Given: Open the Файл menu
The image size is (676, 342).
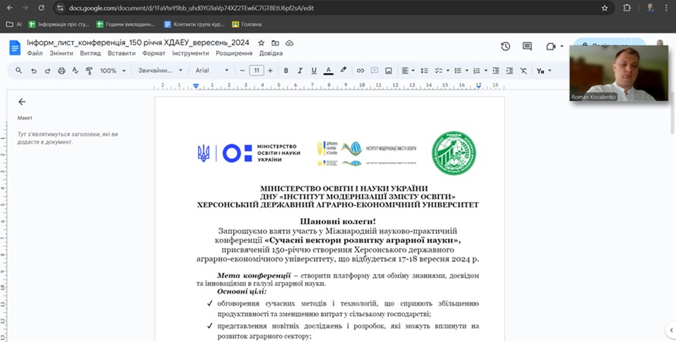Looking at the screenshot, I should coord(35,53).
